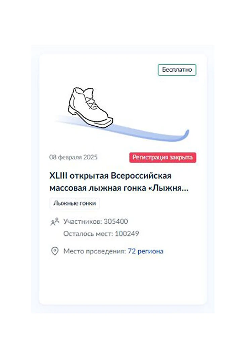Screen dimensions: 245x358
Task: Open the XLIII открытая Всероссийская title
Action: tap(110, 176)
